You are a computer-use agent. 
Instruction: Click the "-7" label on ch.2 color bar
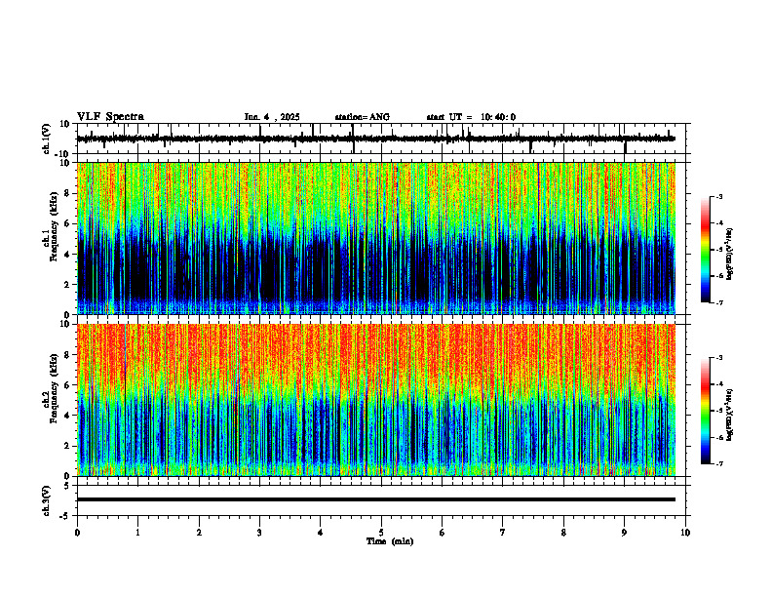(x=718, y=463)
